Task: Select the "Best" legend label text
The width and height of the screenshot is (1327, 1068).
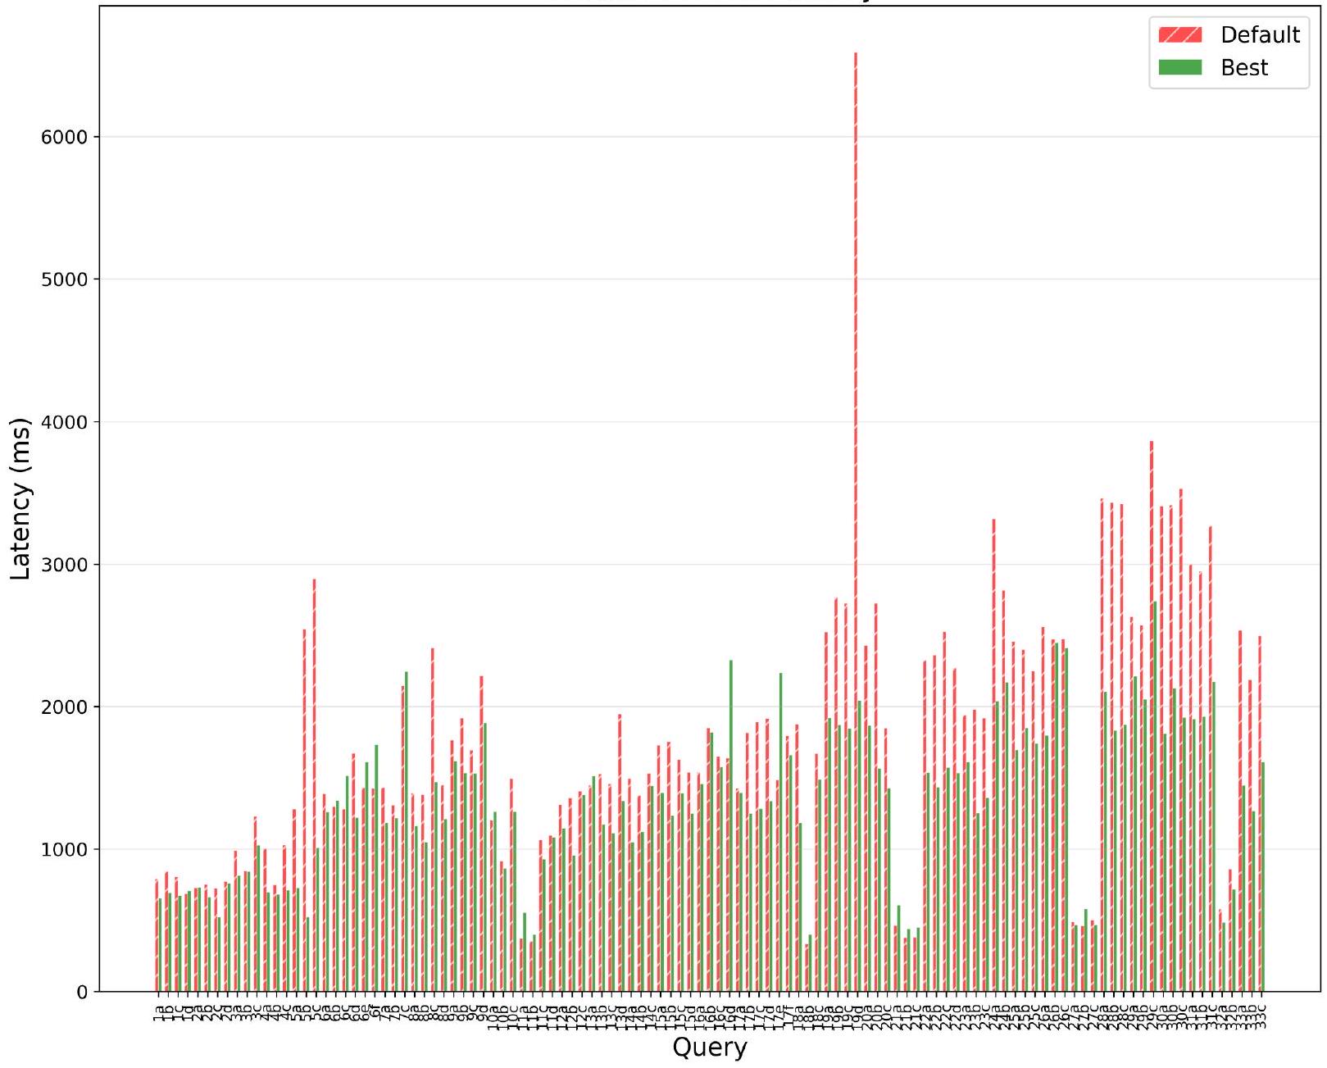Action: pyautogui.click(x=1244, y=68)
